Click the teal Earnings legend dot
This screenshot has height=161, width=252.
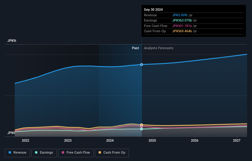[36, 152]
